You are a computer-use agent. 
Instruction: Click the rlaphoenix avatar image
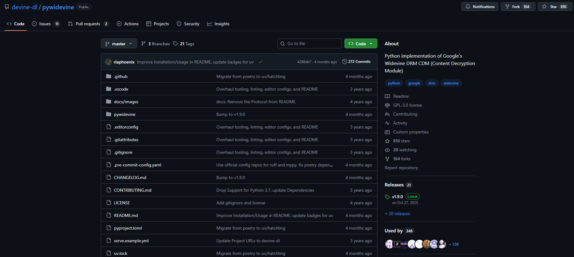[108, 62]
